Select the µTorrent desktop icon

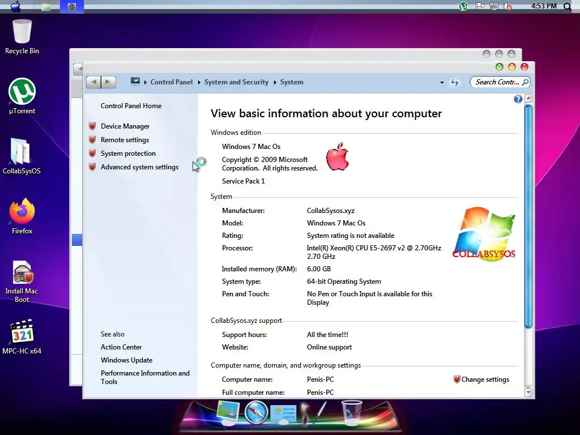pyautogui.click(x=22, y=96)
